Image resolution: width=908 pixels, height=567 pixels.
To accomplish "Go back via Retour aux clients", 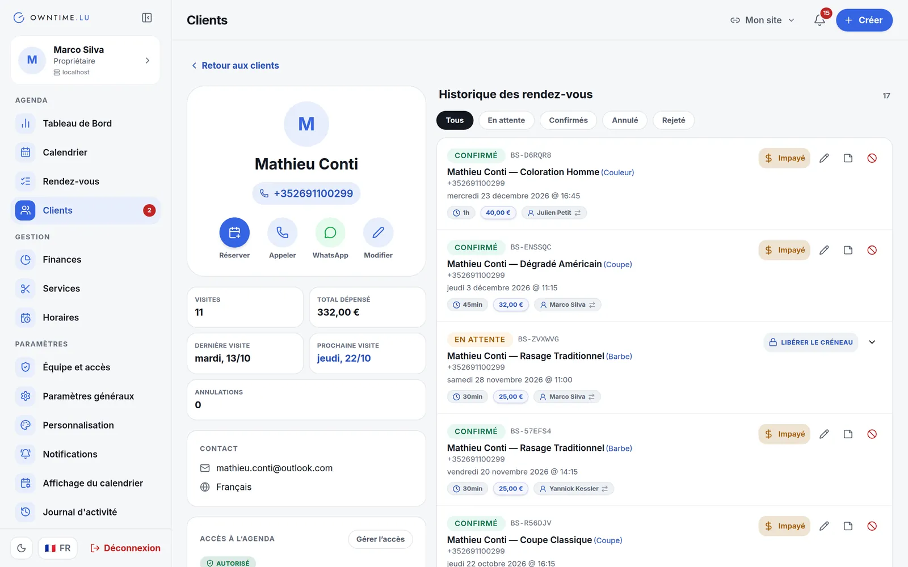I will (x=235, y=66).
